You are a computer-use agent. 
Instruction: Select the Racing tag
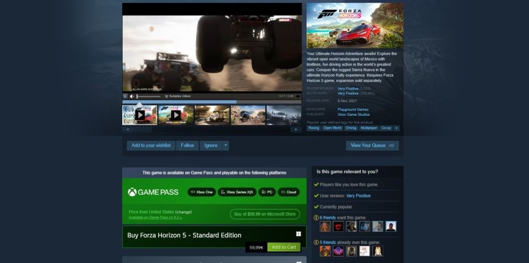[x=314, y=128]
